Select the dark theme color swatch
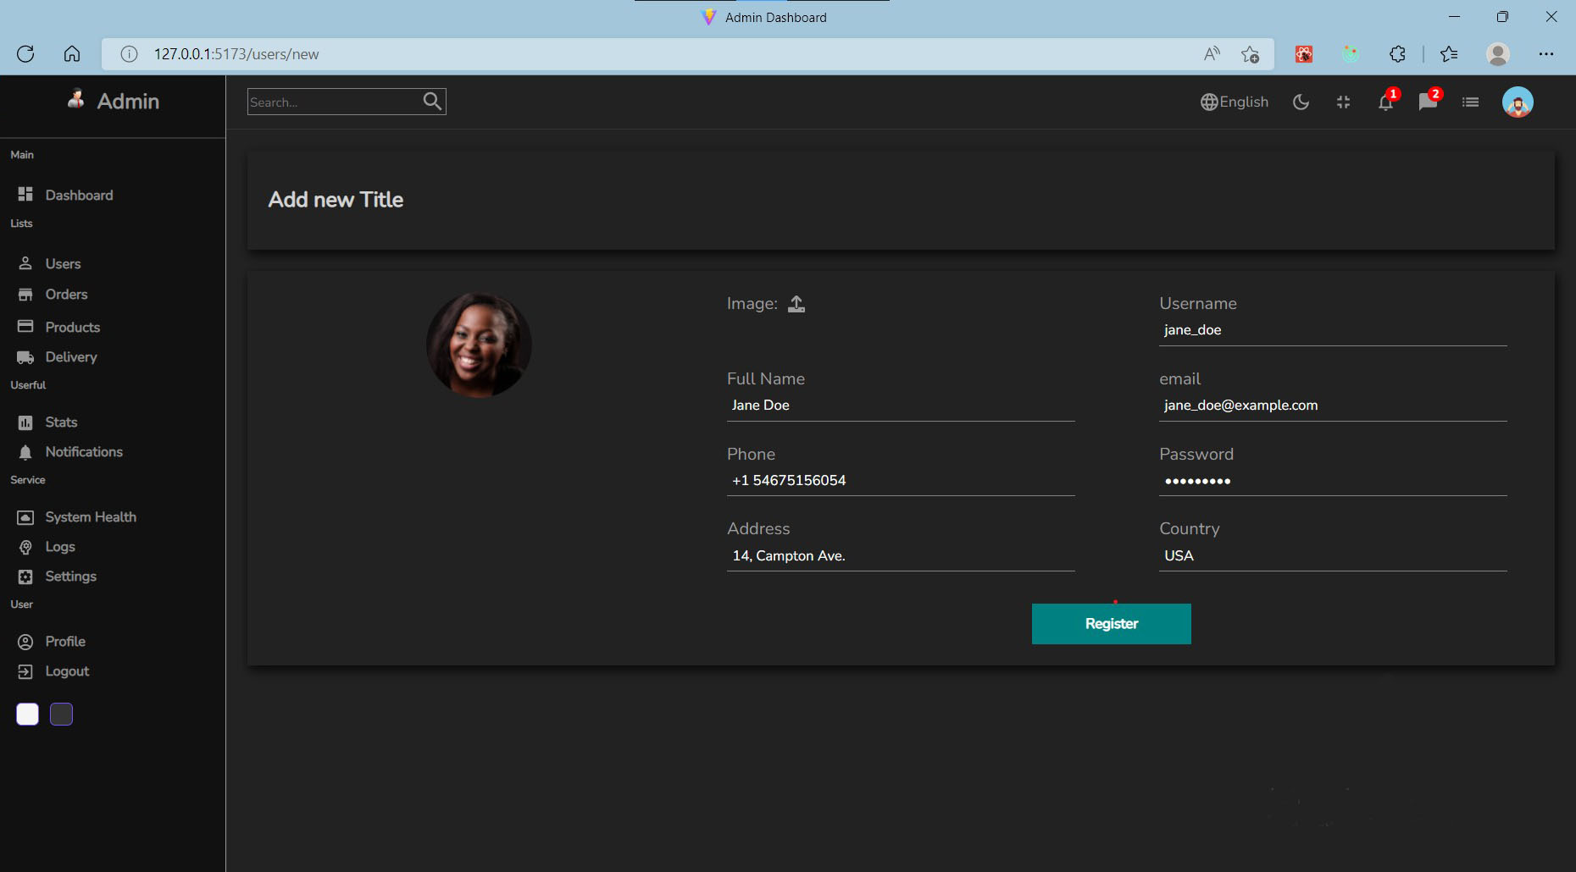The height and width of the screenshot is (872, 1576). point(61,715)
